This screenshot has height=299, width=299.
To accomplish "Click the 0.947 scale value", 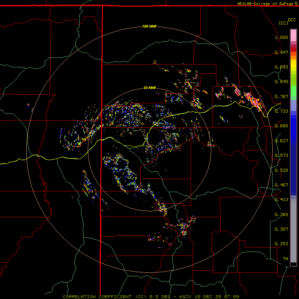I will coord(281,52).
